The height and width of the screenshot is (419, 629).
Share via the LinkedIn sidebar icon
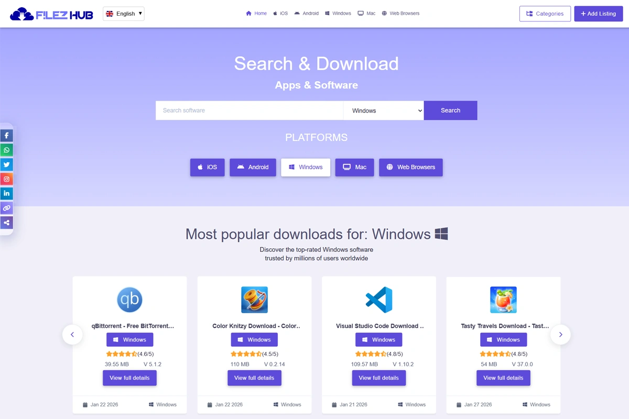[6, 194]
